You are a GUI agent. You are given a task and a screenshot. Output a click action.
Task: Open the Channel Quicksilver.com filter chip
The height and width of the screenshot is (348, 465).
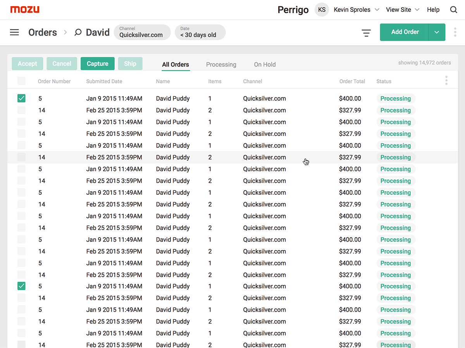(x=142, y=32)
